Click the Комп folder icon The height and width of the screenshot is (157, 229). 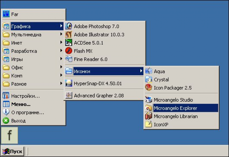[x=6, y=75]
